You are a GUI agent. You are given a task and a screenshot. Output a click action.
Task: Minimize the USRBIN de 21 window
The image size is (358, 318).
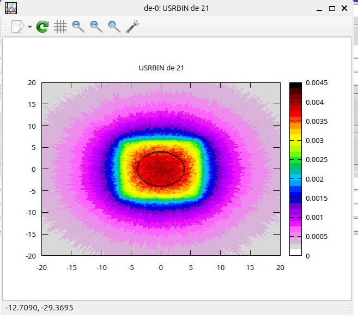click(319, 8)
